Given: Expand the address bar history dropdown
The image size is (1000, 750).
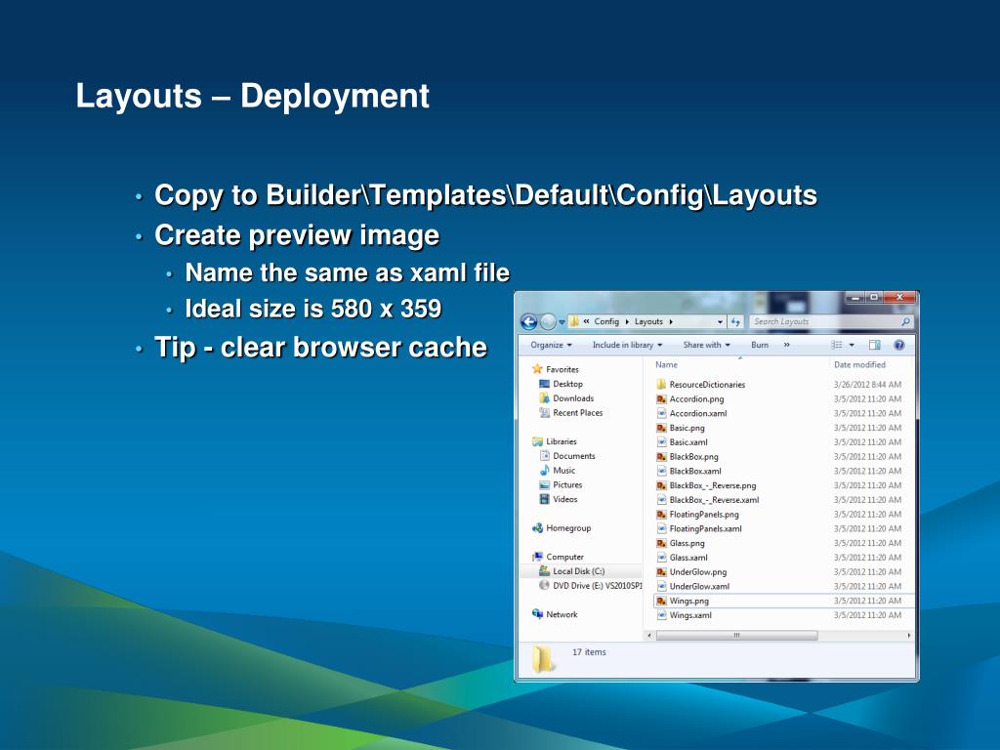Looking at the screenshot, I should point(720,322).
